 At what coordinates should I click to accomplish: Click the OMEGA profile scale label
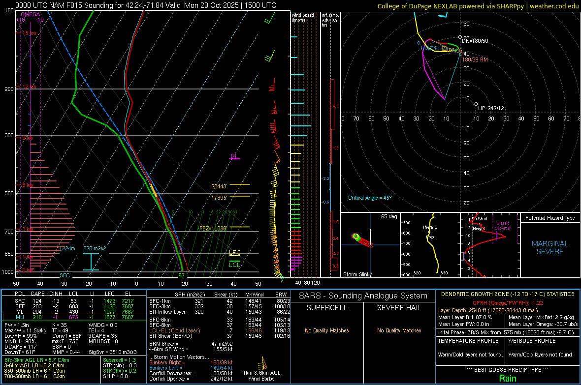pos(30,15)
